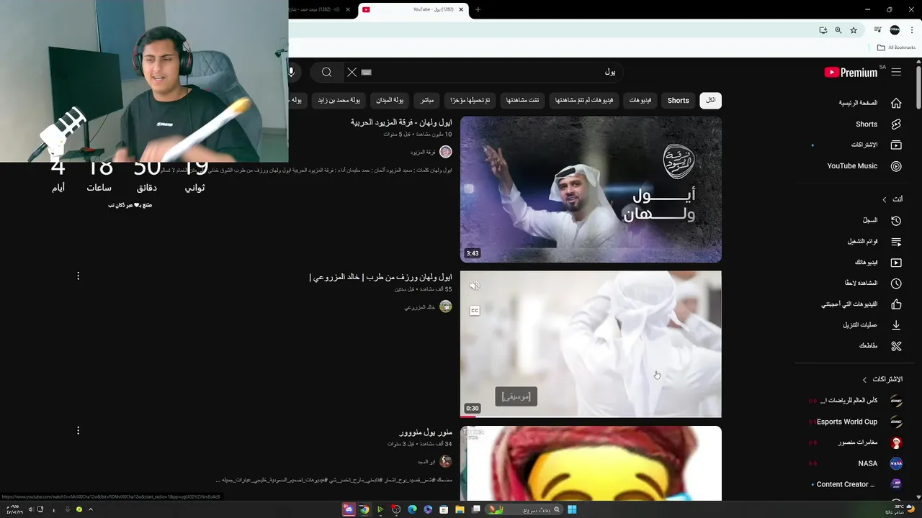Open السجل history icon in sidebar
Viewport: 922px width, 518px height.
(896, 220)
